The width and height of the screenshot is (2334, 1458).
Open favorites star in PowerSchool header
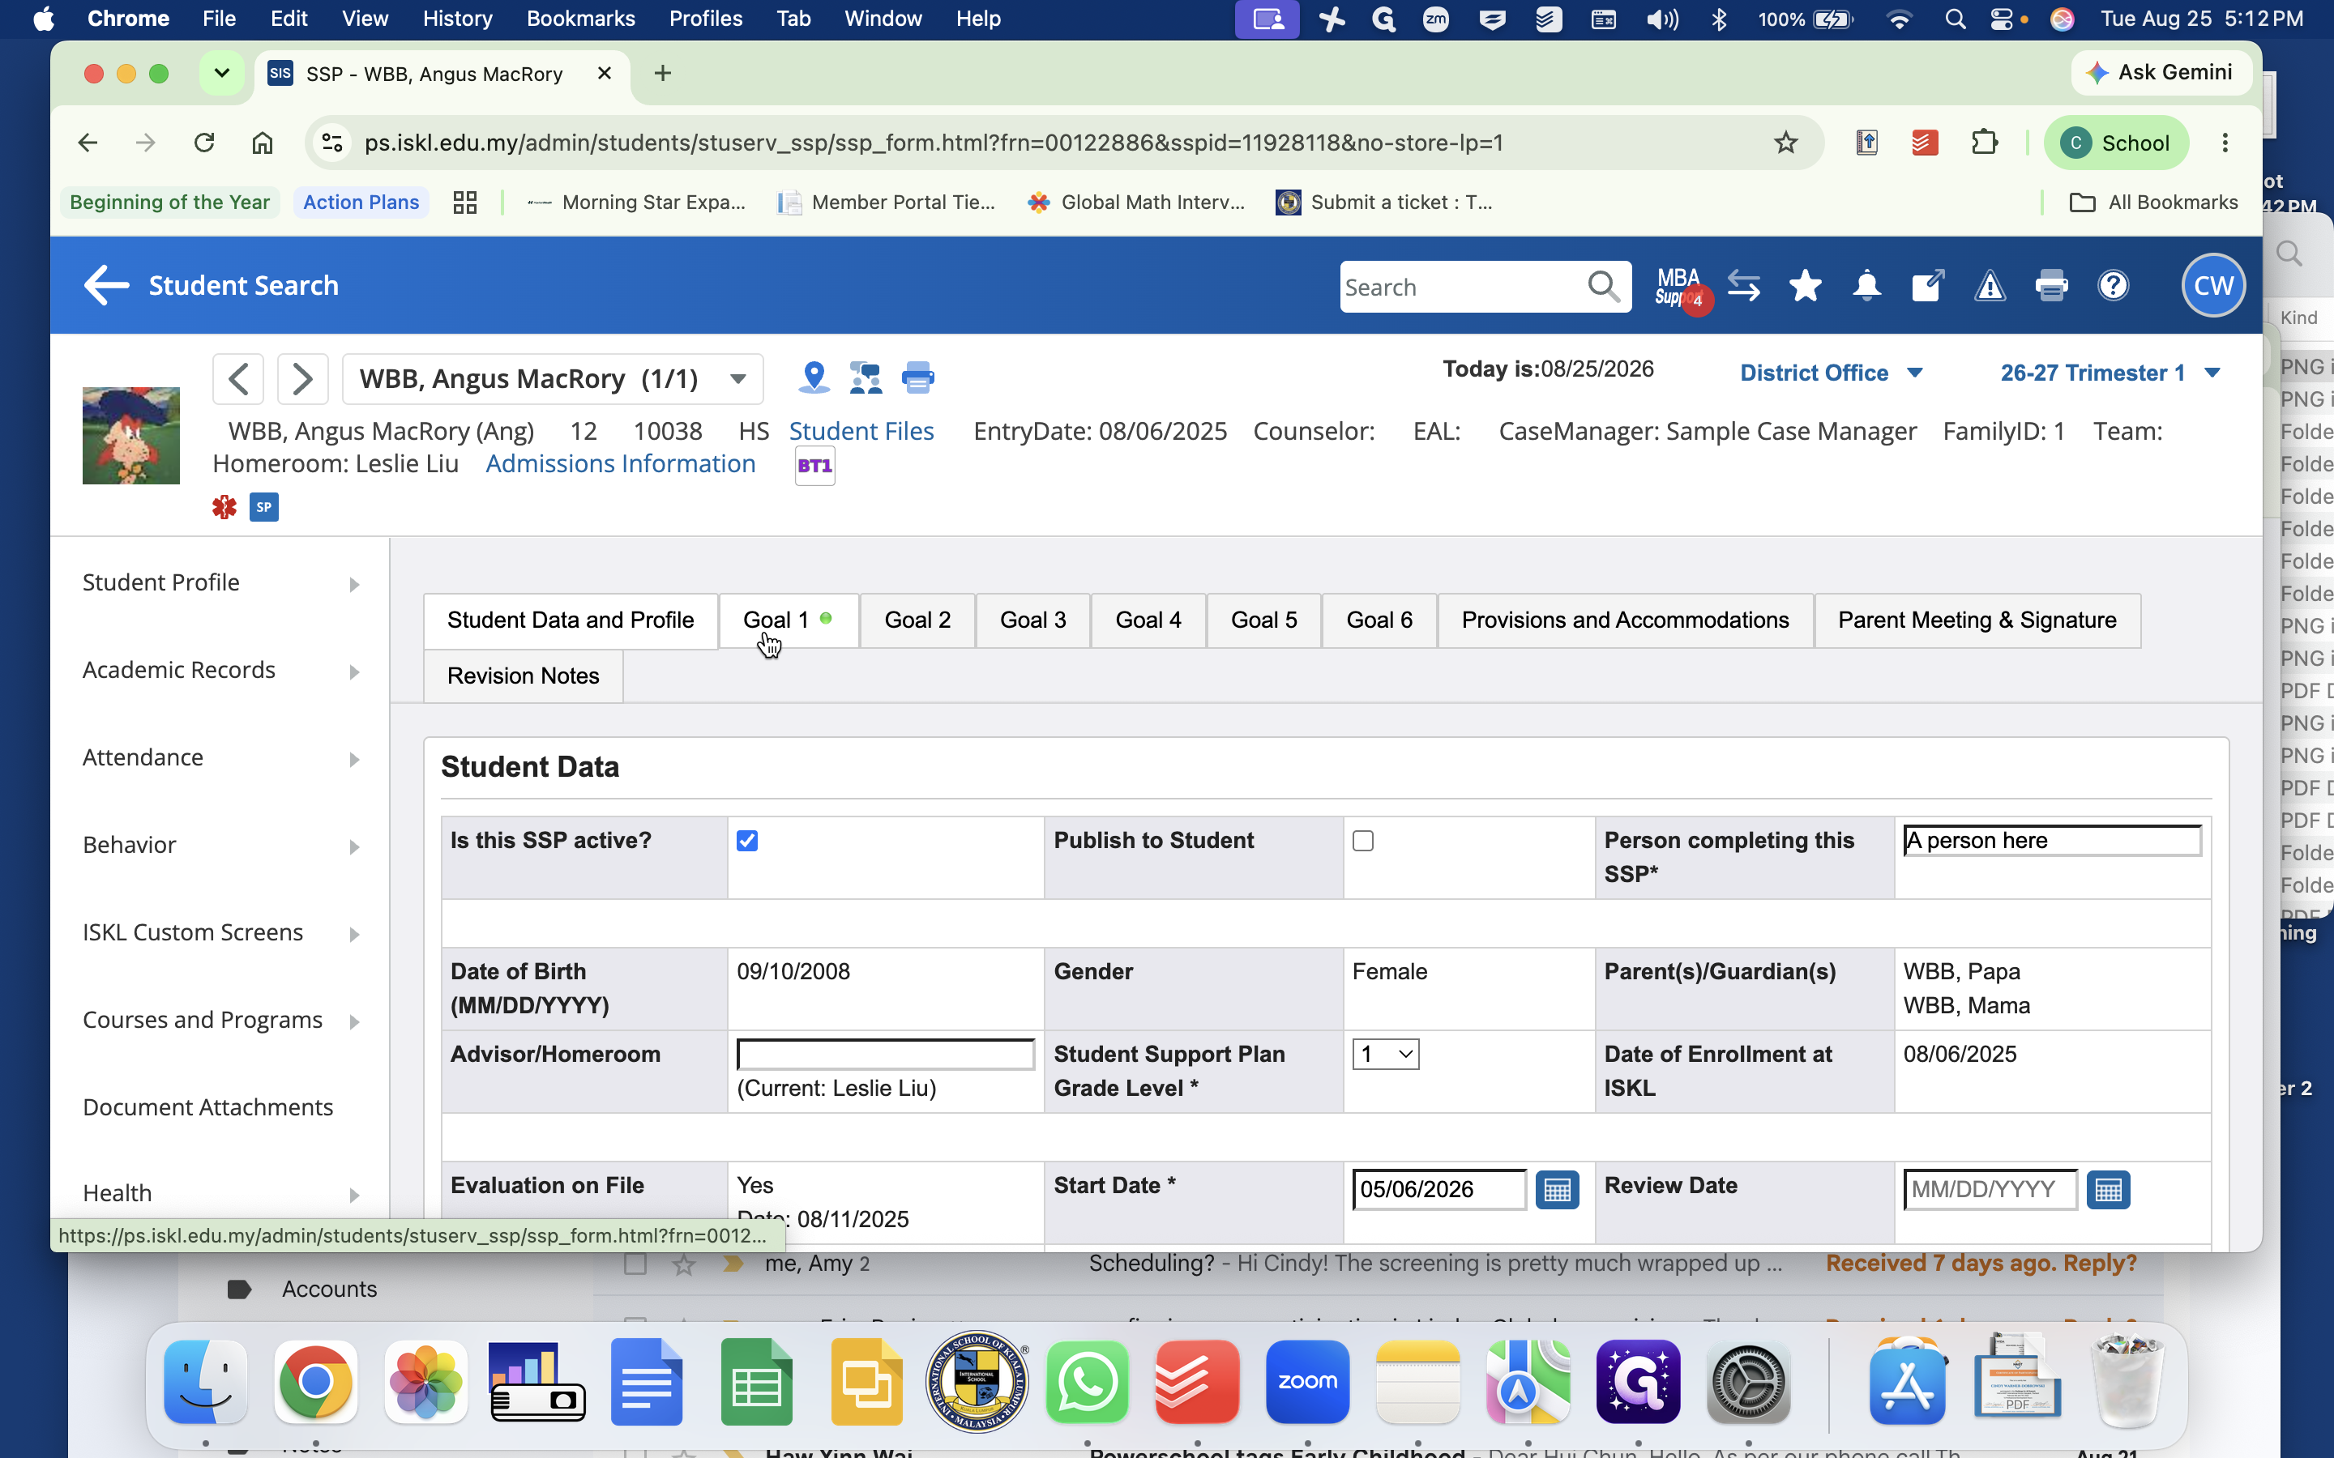[x=1805, y=285]
